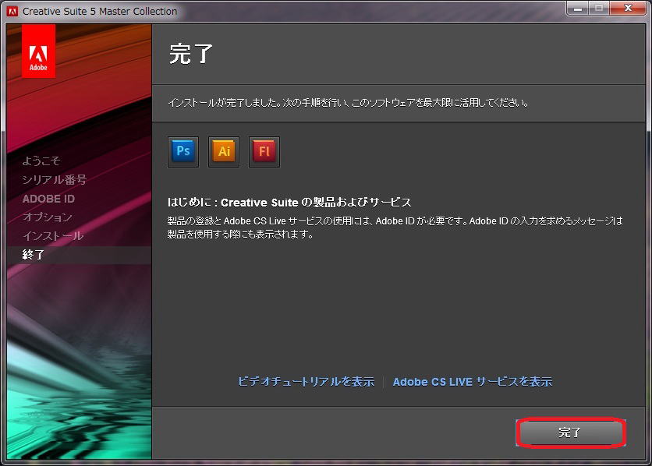
Task: Click the disabled maximize window button
Action: pos(599,8)
